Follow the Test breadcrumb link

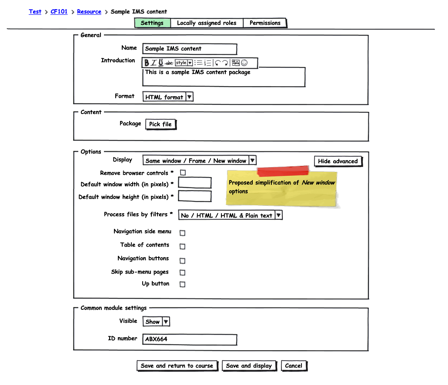35,12
